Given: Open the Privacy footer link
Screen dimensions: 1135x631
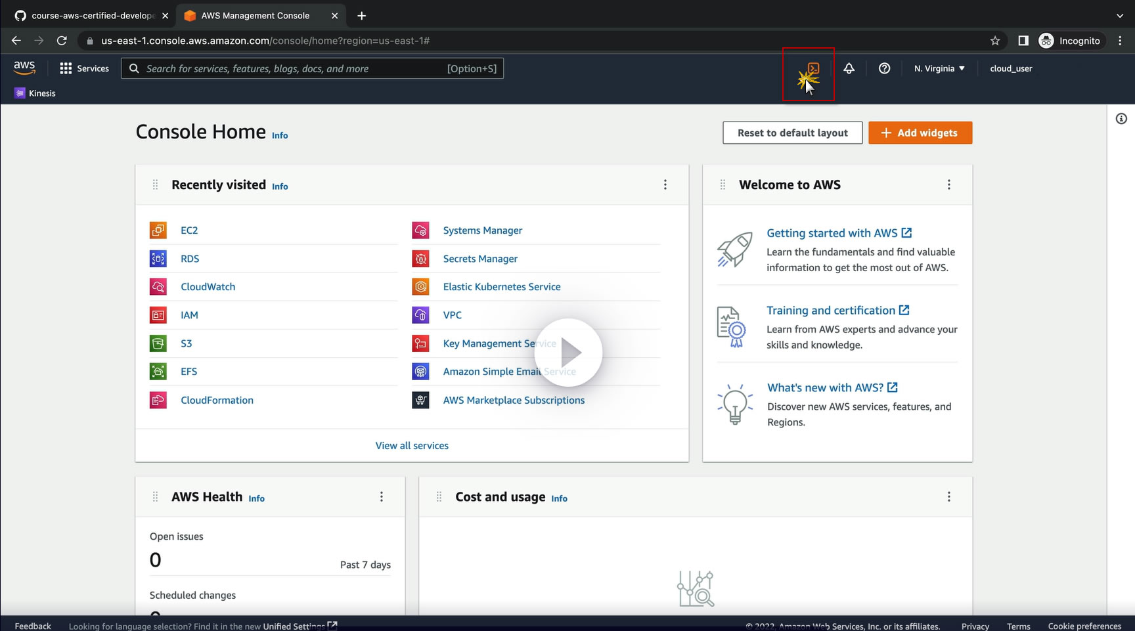Looking at the screenshot, I should pyautogui.click(x=975, y=626).
